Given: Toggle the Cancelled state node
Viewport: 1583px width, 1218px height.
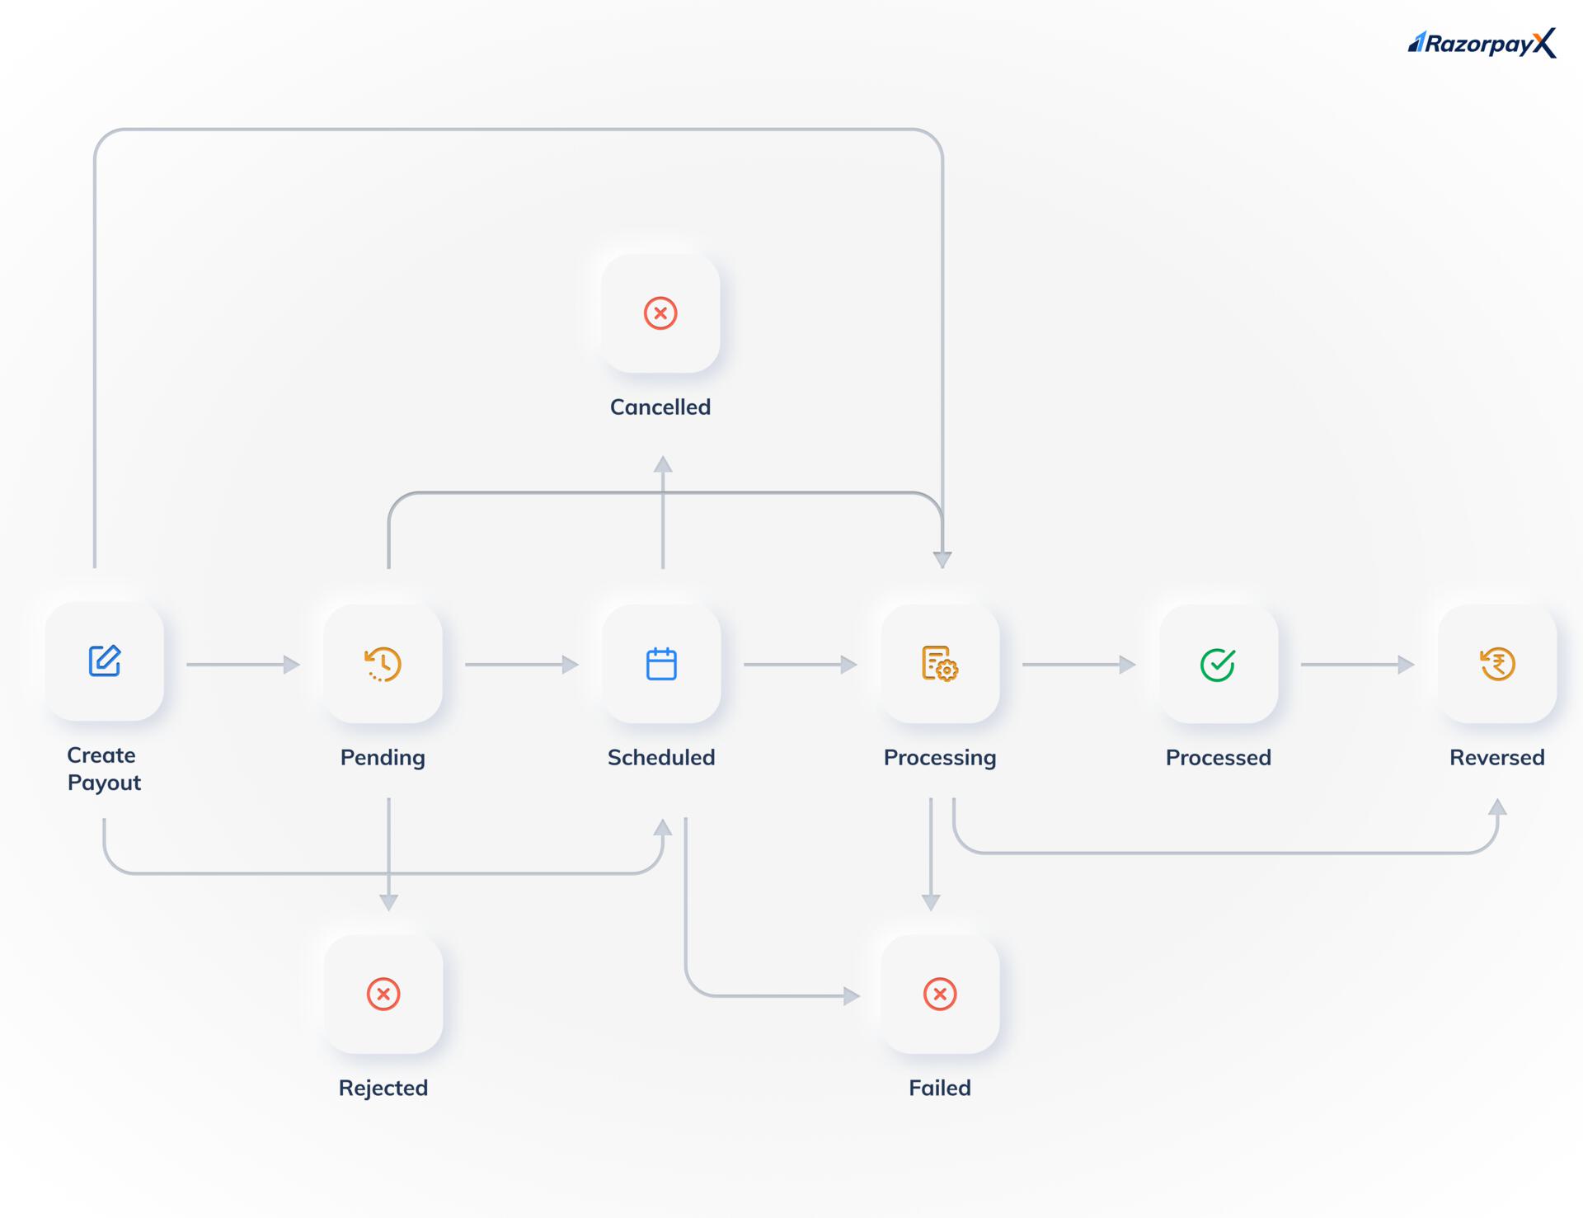Looking at the screenshot, I should point(659,313).
